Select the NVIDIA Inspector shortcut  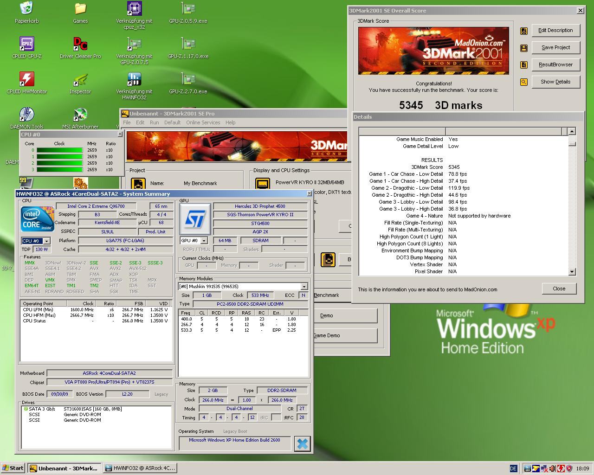tap(80, 83)
